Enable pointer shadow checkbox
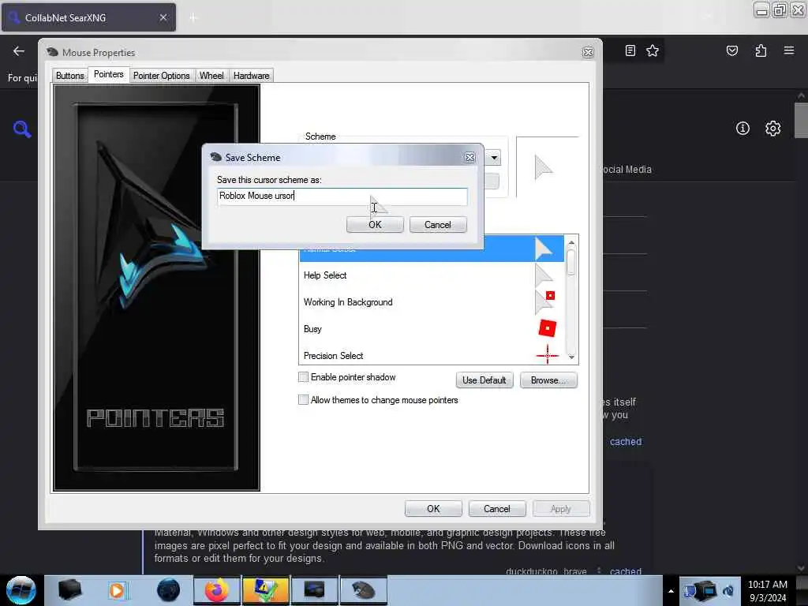 click(x=304, y=377)
